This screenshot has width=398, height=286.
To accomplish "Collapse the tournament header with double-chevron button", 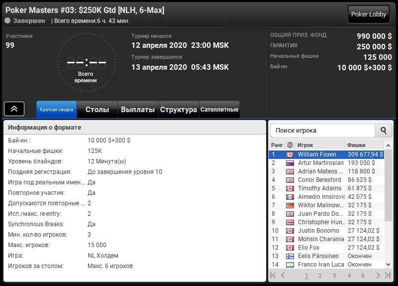I will 14,109.
